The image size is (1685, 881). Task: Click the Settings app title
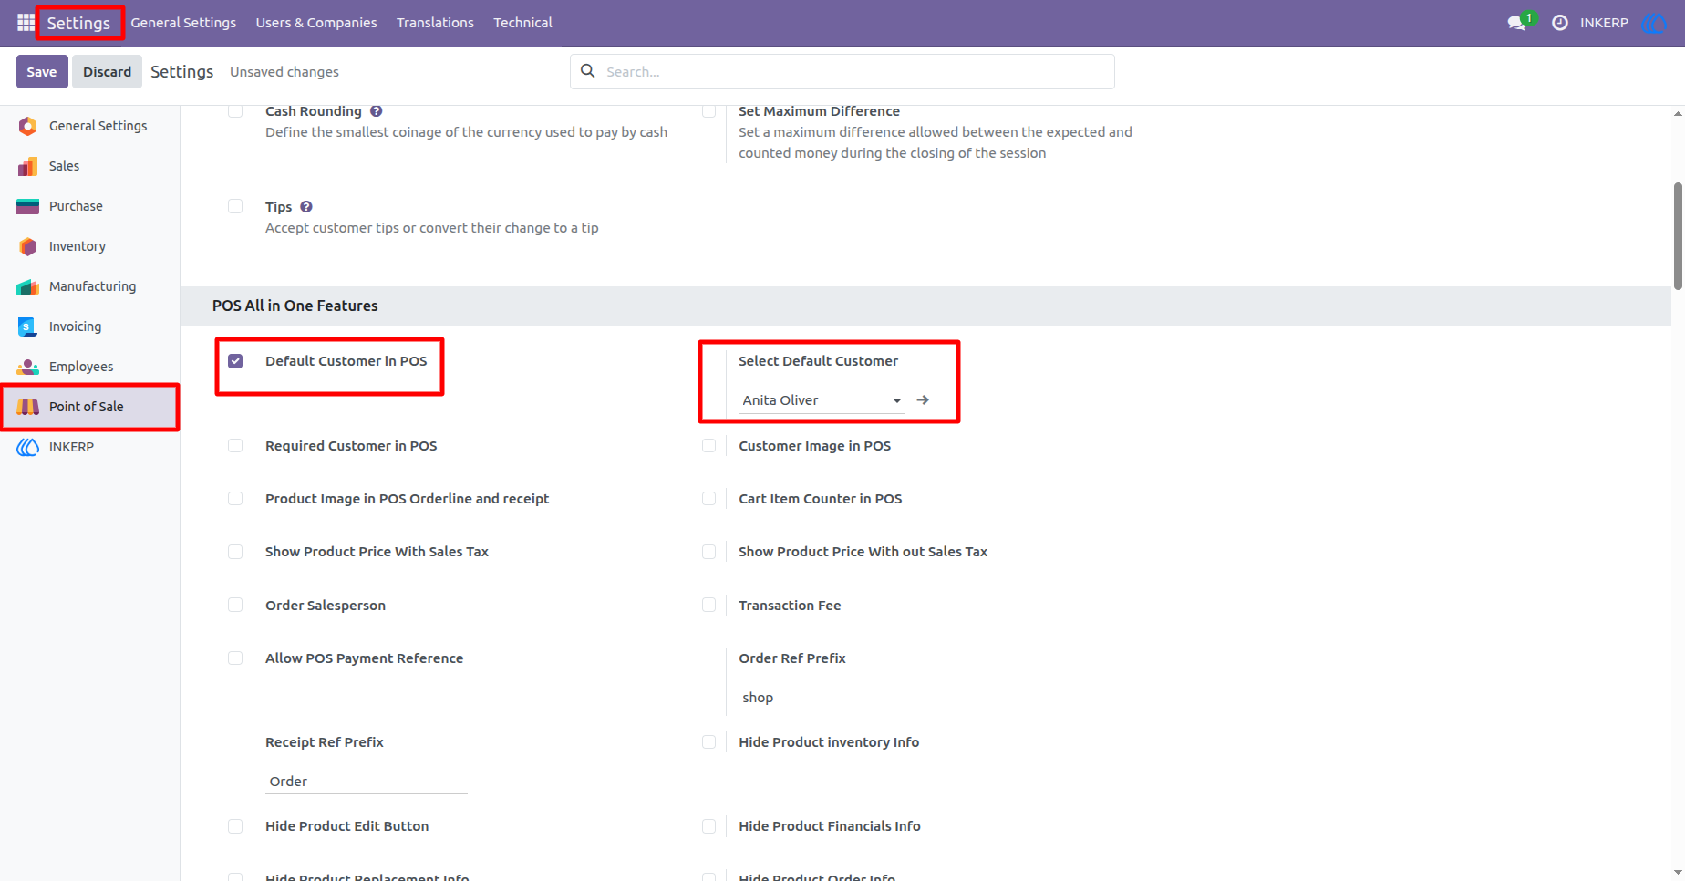click(78, 23)
